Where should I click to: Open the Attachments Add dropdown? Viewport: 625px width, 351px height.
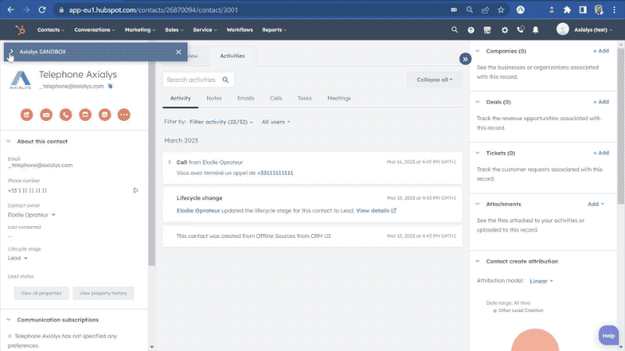(x=595, y=204)
